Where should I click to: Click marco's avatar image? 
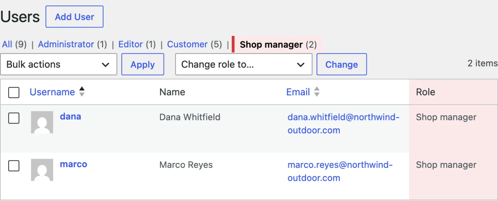click(x=42, y=170)
